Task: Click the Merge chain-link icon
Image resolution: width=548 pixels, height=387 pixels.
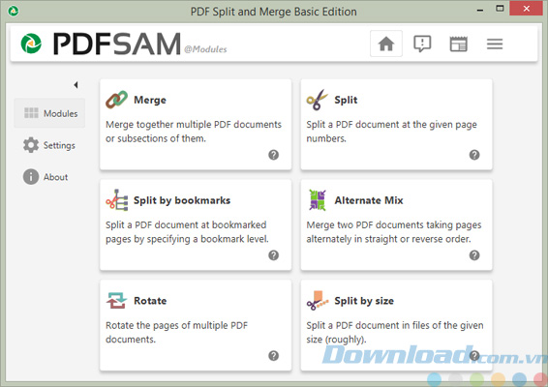Action: (x=117, y=100)
